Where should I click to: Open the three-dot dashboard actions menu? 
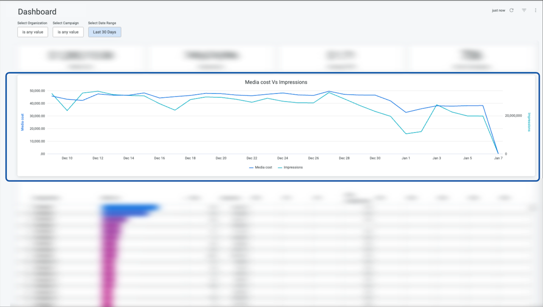536,10
